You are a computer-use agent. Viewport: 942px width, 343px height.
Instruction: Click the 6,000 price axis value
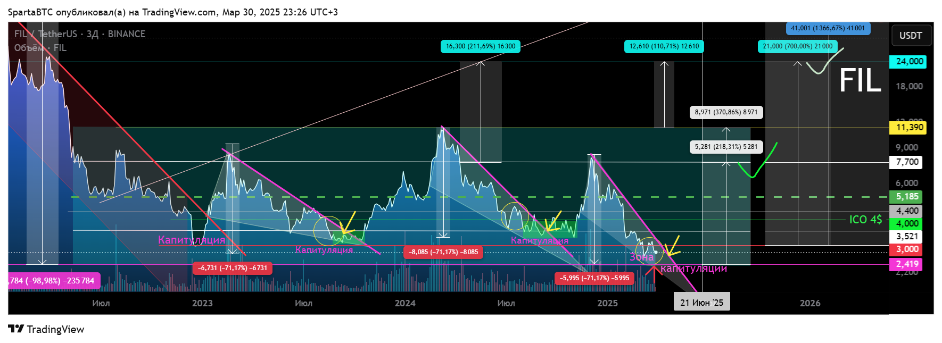pos(907,183)
